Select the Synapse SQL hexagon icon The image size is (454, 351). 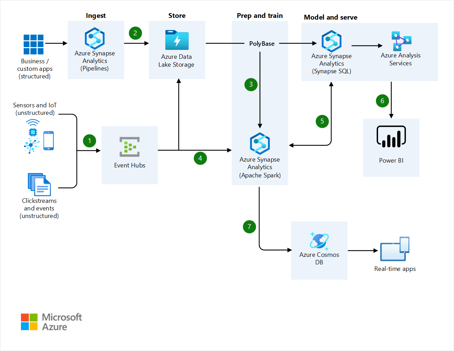(x=331, y=41)
